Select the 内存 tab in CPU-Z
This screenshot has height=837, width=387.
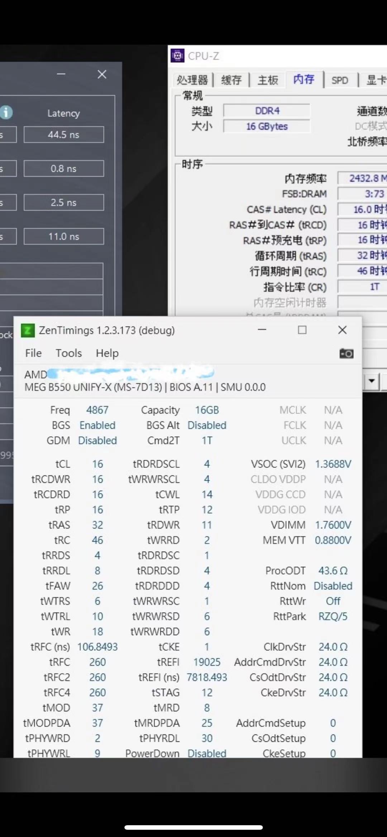[x=304, y=79]
